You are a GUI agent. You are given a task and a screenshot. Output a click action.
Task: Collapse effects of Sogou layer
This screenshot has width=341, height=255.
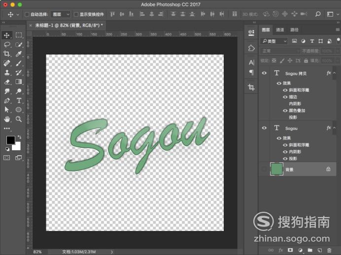click(335, 128)
